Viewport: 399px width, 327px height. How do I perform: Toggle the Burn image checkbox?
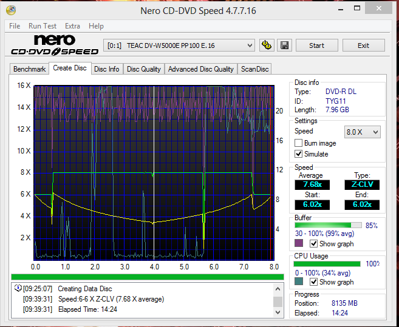[298, 143]
